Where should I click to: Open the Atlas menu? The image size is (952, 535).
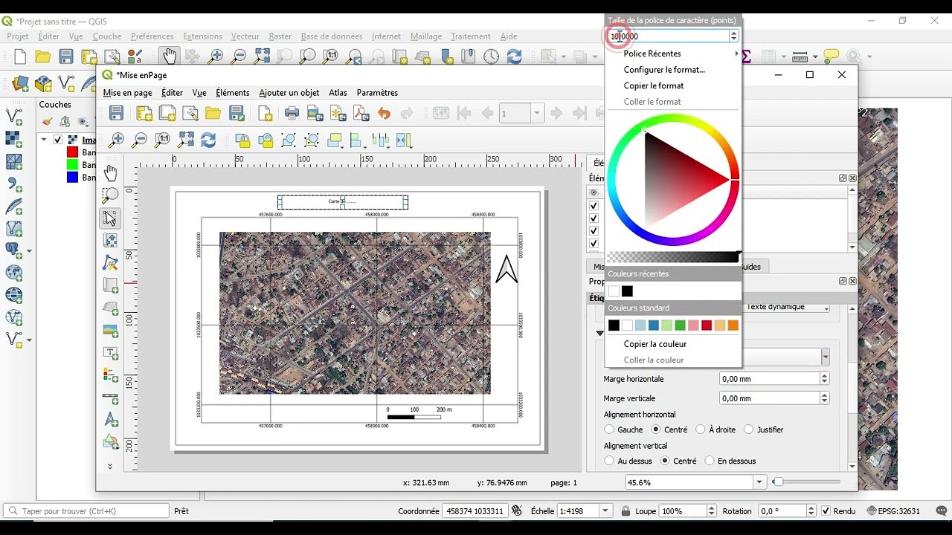(338, 93)
